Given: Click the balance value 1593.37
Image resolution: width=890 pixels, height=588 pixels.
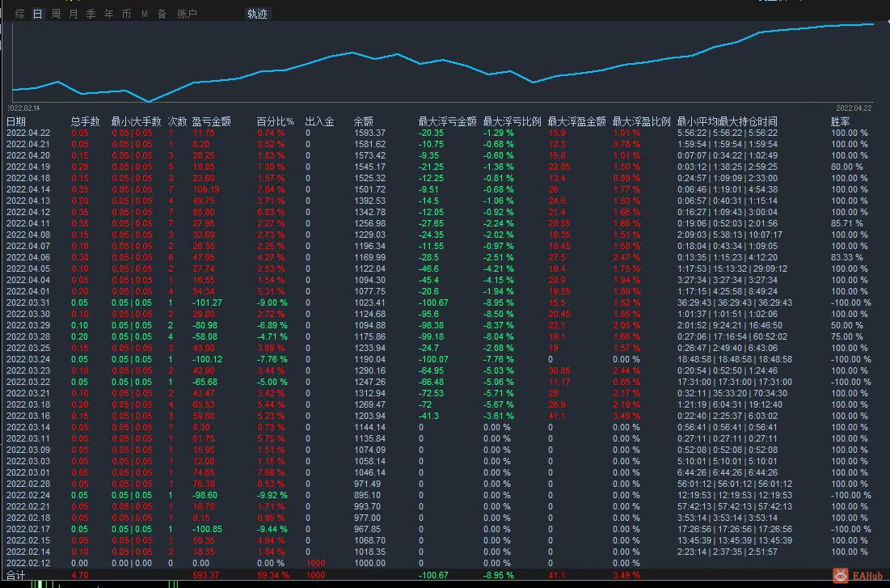Looking at the screenshot, I should click(369, 133).
